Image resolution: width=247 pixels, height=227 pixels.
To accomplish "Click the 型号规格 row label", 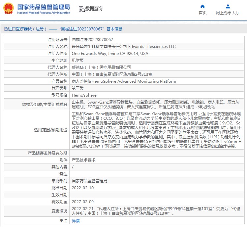I will (59, 95).
